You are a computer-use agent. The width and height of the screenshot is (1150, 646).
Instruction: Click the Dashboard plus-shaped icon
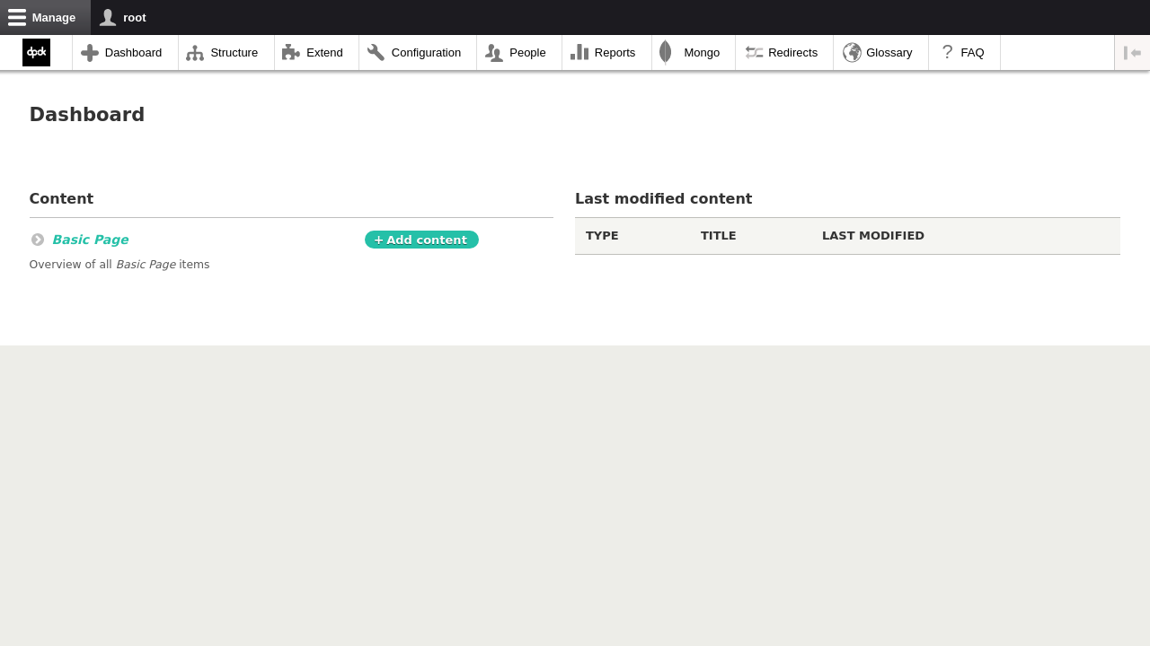coord(90,53)
